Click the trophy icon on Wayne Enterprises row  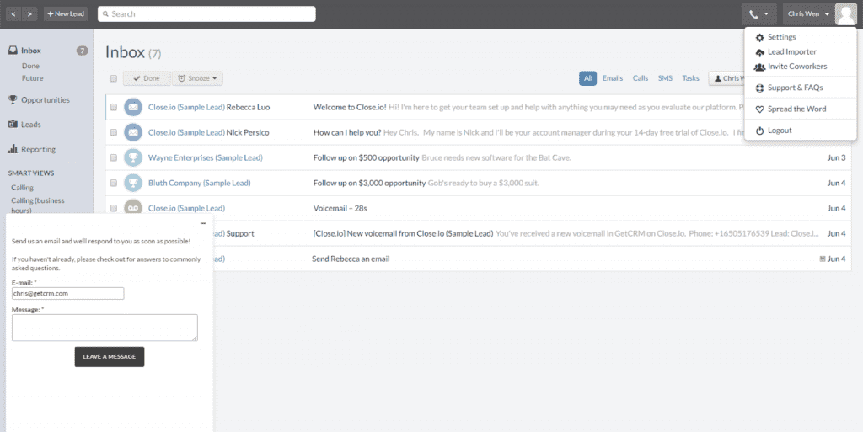coord(133,157)
